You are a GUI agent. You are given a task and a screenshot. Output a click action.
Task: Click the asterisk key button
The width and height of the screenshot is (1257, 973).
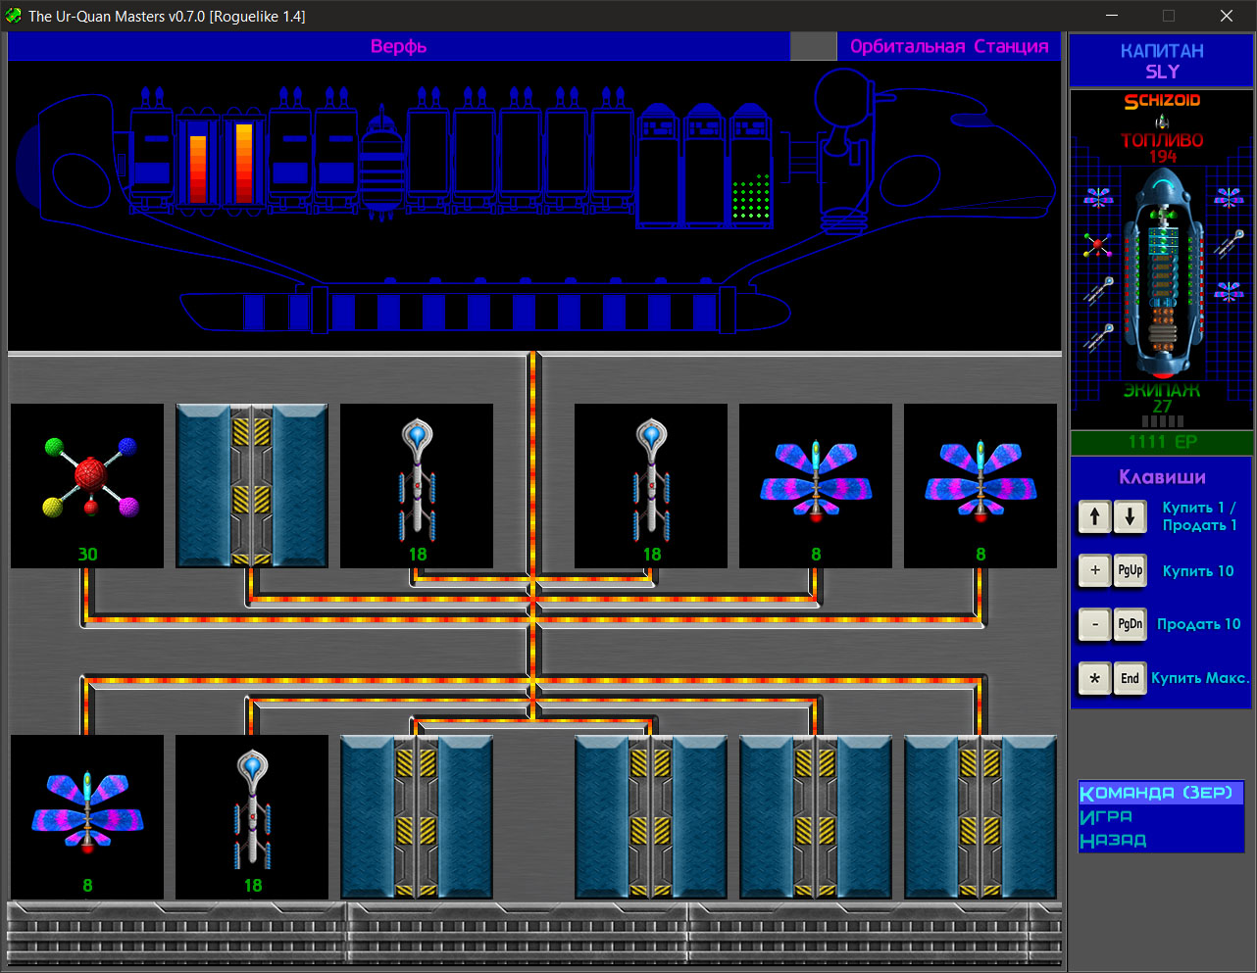tap(1094, 678)
